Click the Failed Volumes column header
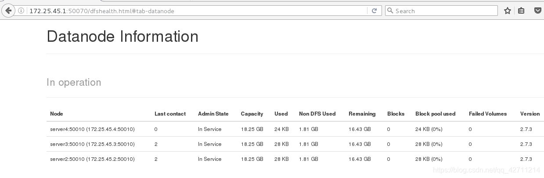Screen dimensions: 544x178 click(487, 114)
